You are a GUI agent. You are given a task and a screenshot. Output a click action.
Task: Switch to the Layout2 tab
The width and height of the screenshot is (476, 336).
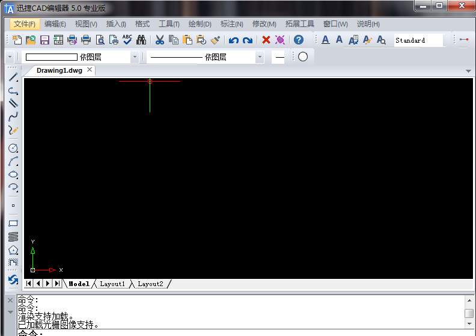point(150,284)
